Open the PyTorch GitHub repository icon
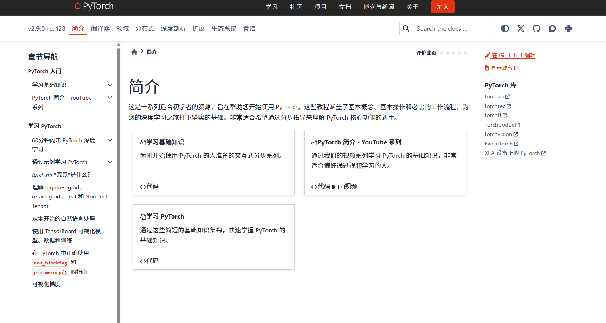Screen dimensions: 606x323 [537, 28]
